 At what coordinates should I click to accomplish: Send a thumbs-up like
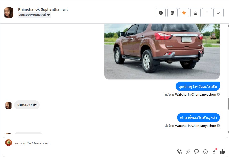[223, 152]
